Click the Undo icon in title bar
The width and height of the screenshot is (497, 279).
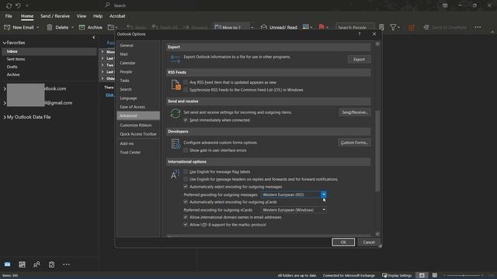click(18, 5)
